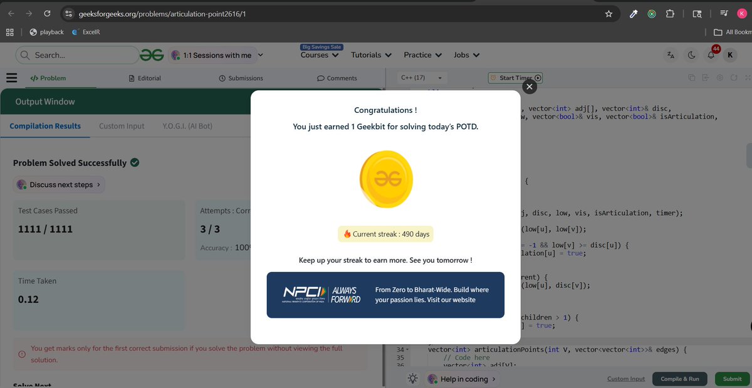Click the hint lightbulb icon in editor footer
Image resolution: width=752 pixels, height=388 pixels.
point(412,379)
